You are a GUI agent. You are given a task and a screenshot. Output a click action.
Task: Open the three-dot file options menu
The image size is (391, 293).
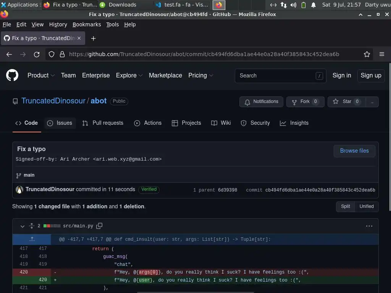[x=369, y=226]
